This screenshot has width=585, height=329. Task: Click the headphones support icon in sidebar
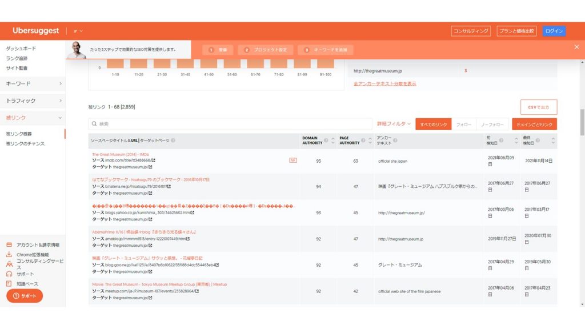(9, 274)
